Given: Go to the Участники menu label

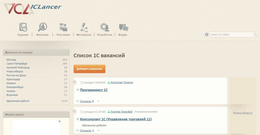Looking at the screenshot, I should [63, 35].
